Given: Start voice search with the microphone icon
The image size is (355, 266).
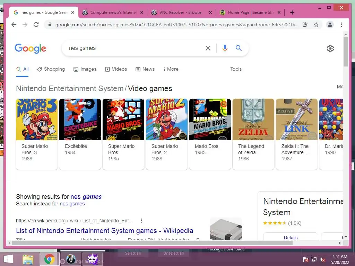Looking at the screenshot, I should [225, 48].
